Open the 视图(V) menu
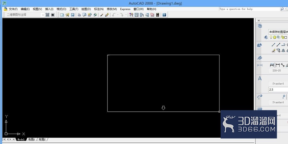 coord(37,9)
